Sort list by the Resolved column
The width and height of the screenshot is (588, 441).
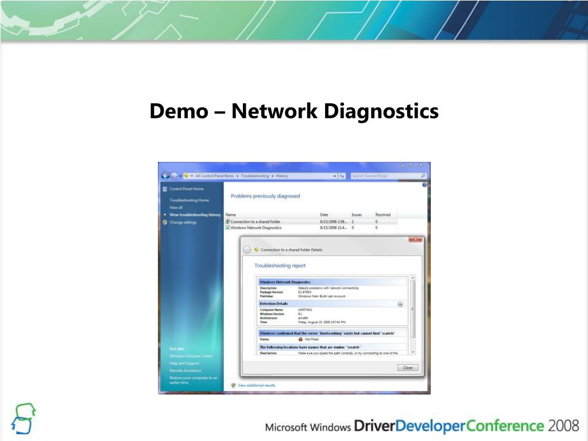pyautogui.click(x=385, y=215)
